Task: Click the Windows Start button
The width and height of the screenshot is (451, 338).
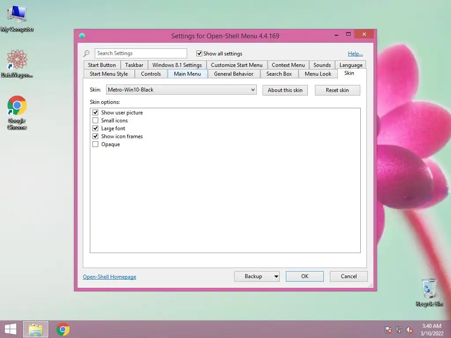Action: [11, 329]
